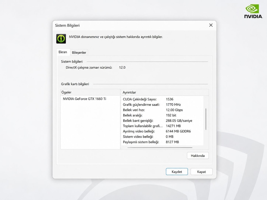Click the DirectX version value 12.0
Viewport: 267px width, 200px height.
(x=122, y=67)
